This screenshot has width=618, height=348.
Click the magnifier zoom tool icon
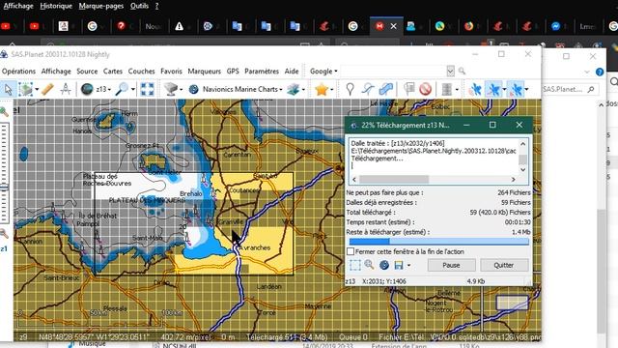[122, 89]
